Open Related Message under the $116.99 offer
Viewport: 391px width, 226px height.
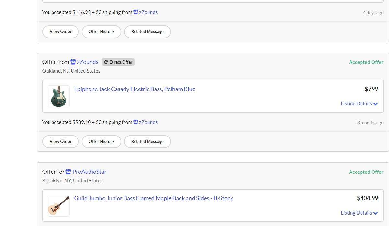[x=148, y=32]
